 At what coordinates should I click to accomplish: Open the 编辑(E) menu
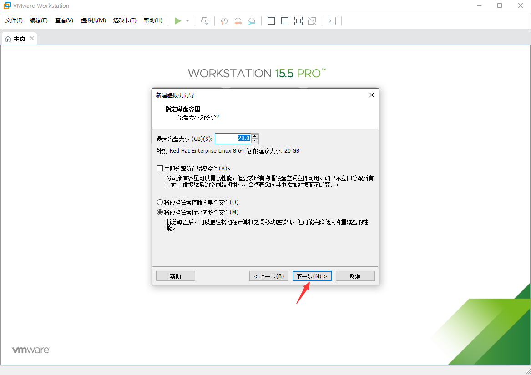39,20
